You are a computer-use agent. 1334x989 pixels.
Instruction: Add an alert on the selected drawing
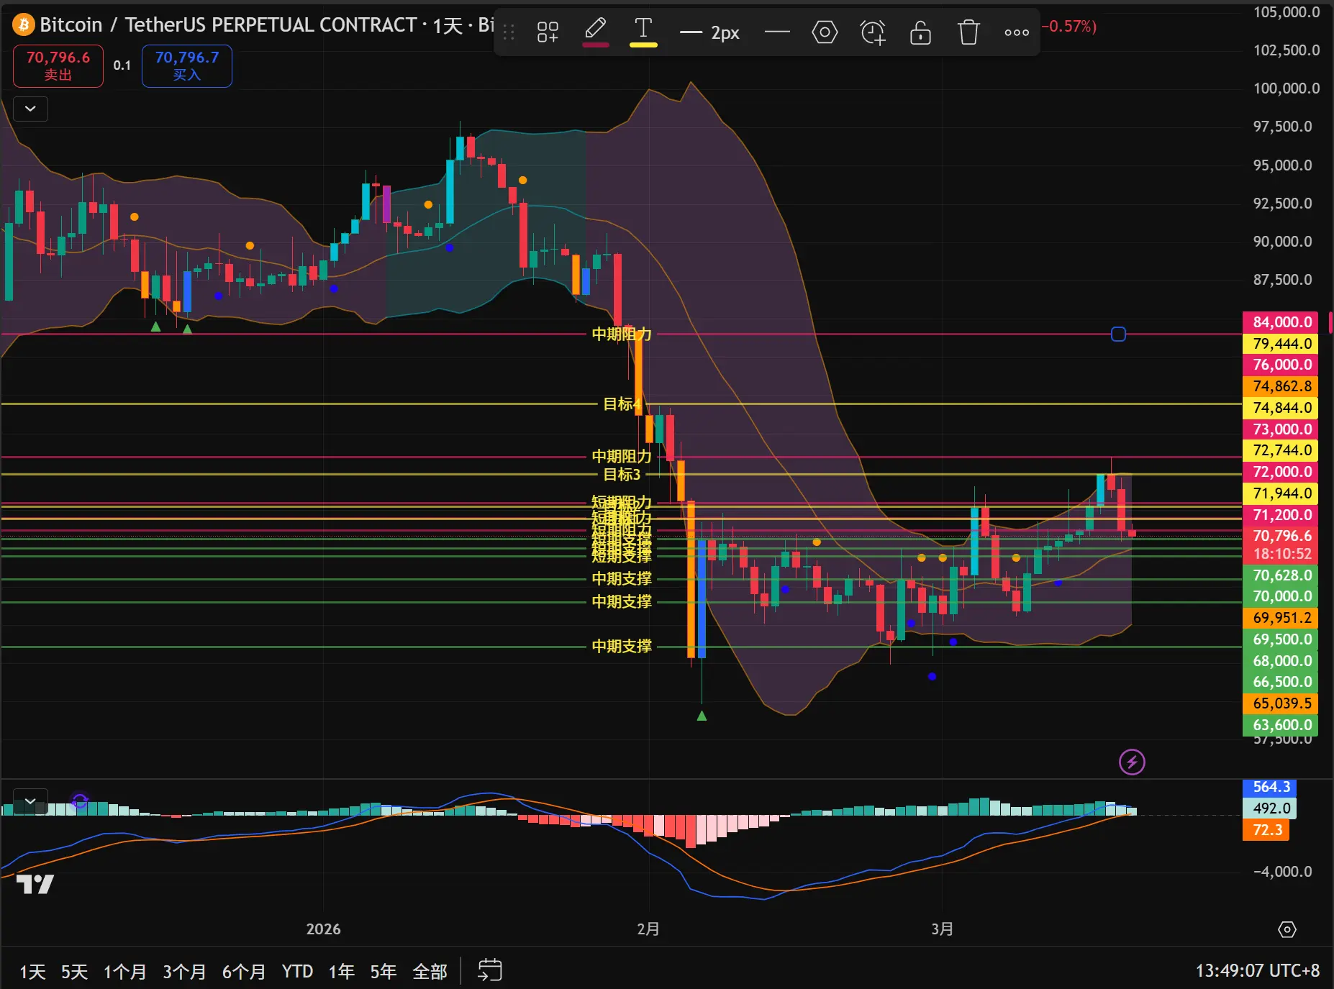click(873, 32)
